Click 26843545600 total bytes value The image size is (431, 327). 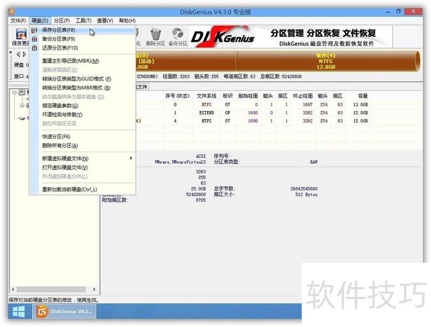coord(304,189)
